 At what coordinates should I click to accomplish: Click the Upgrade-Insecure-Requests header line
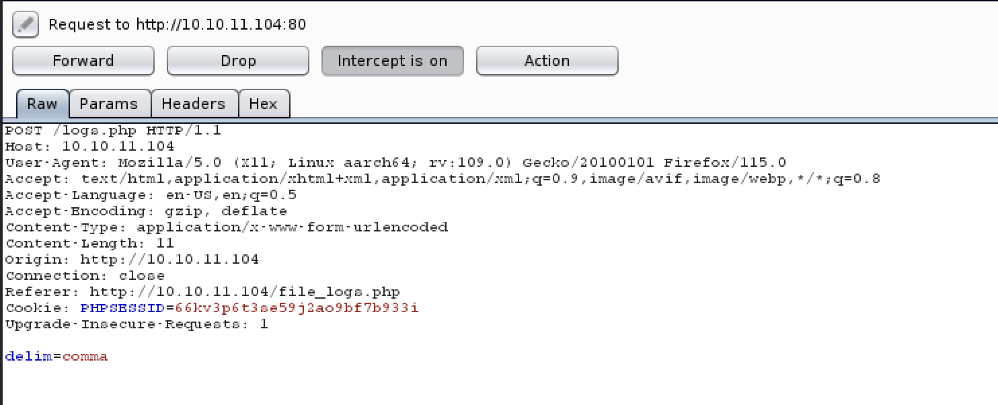(137, 324)
